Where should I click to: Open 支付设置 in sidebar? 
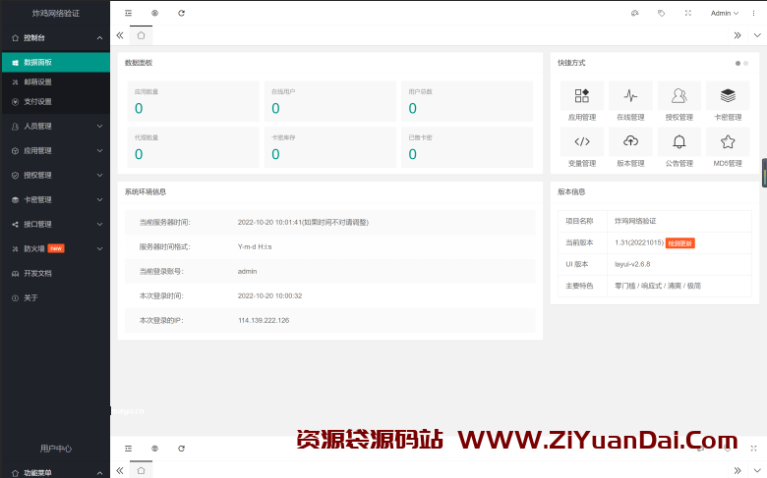click(55, 101)
